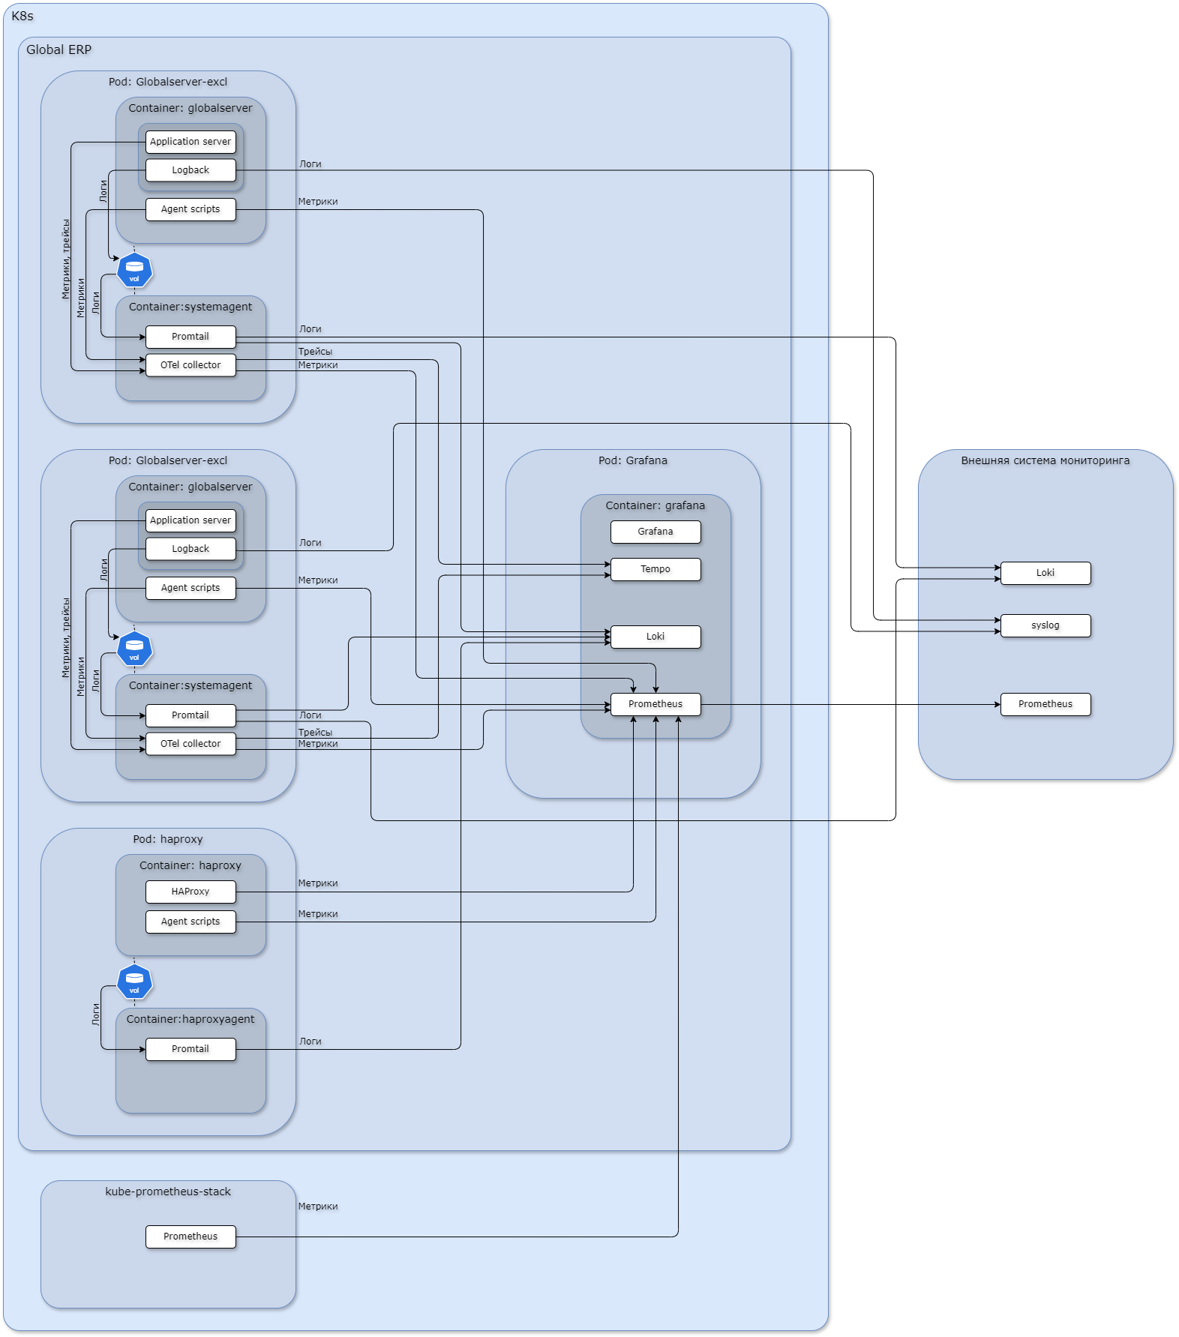Image resolution: width=1179 pixels, height=1337 pixels.
Task: Select the Tempo node
Action: 655,569
